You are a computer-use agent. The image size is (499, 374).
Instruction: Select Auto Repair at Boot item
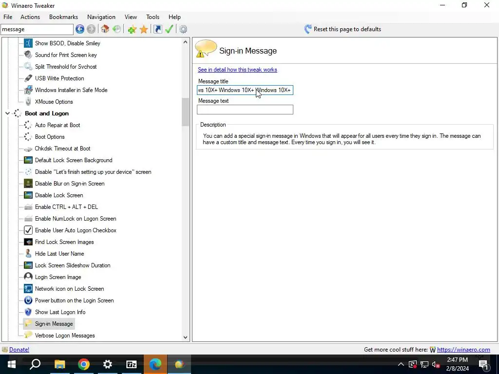(x=58, y=125)
